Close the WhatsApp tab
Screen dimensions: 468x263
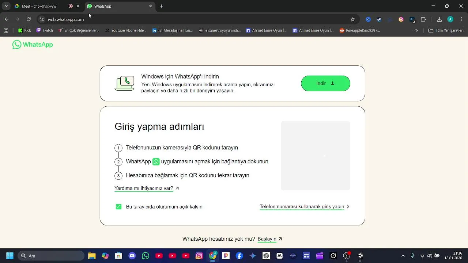coord(150,6)
